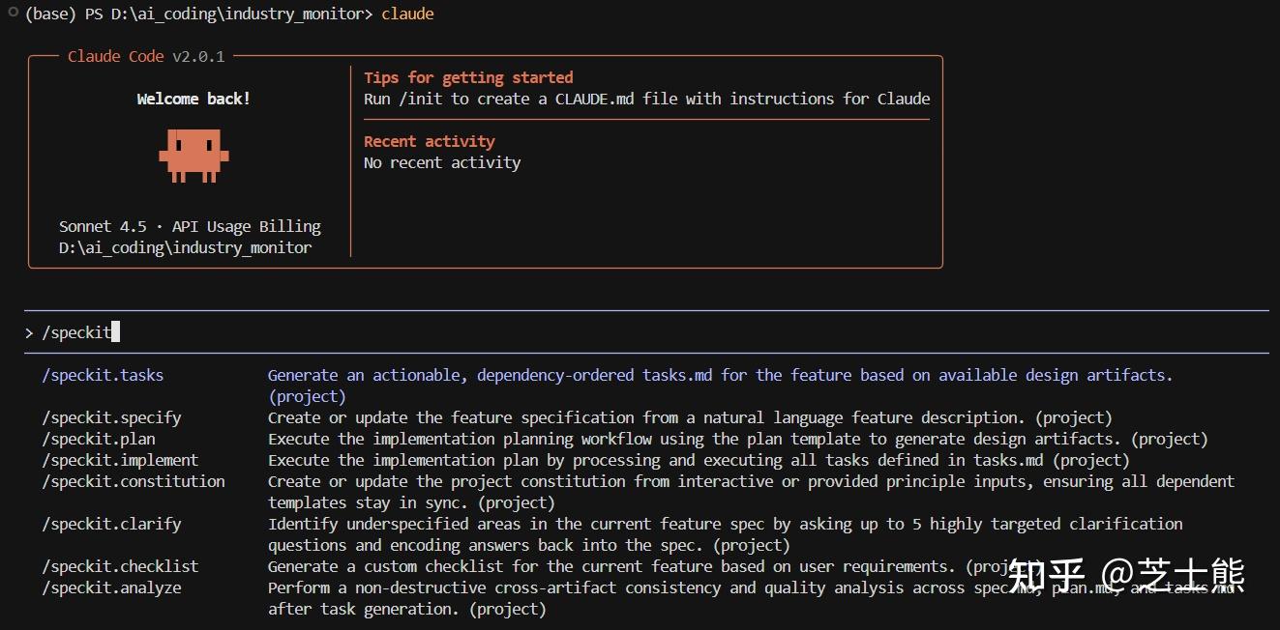Pick the /speckit.analyze command

[111, 587]
